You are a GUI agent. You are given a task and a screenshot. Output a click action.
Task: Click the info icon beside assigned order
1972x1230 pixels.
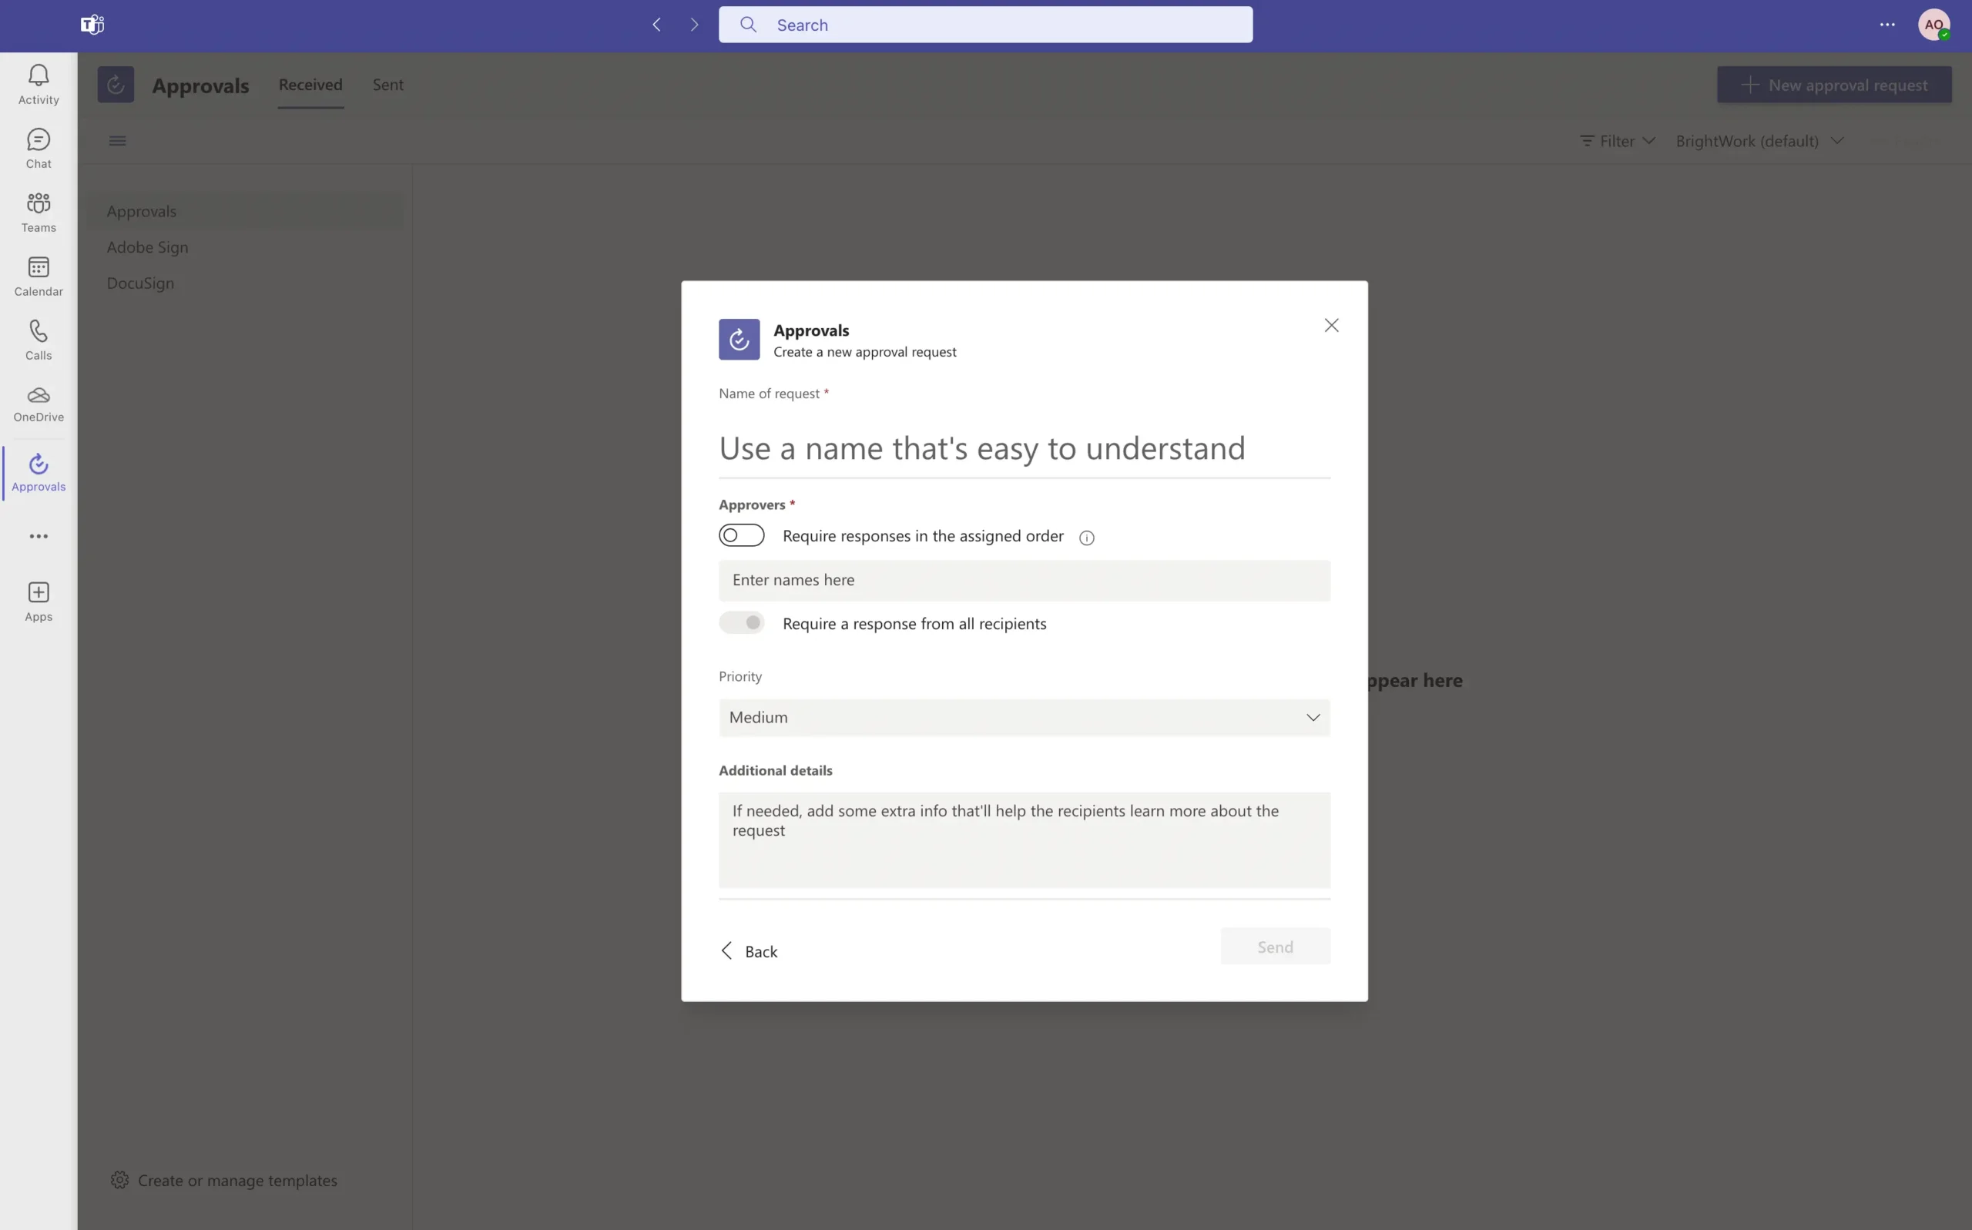point(1086,538)
